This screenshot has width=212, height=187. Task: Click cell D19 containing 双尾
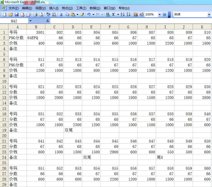(73, 130)
